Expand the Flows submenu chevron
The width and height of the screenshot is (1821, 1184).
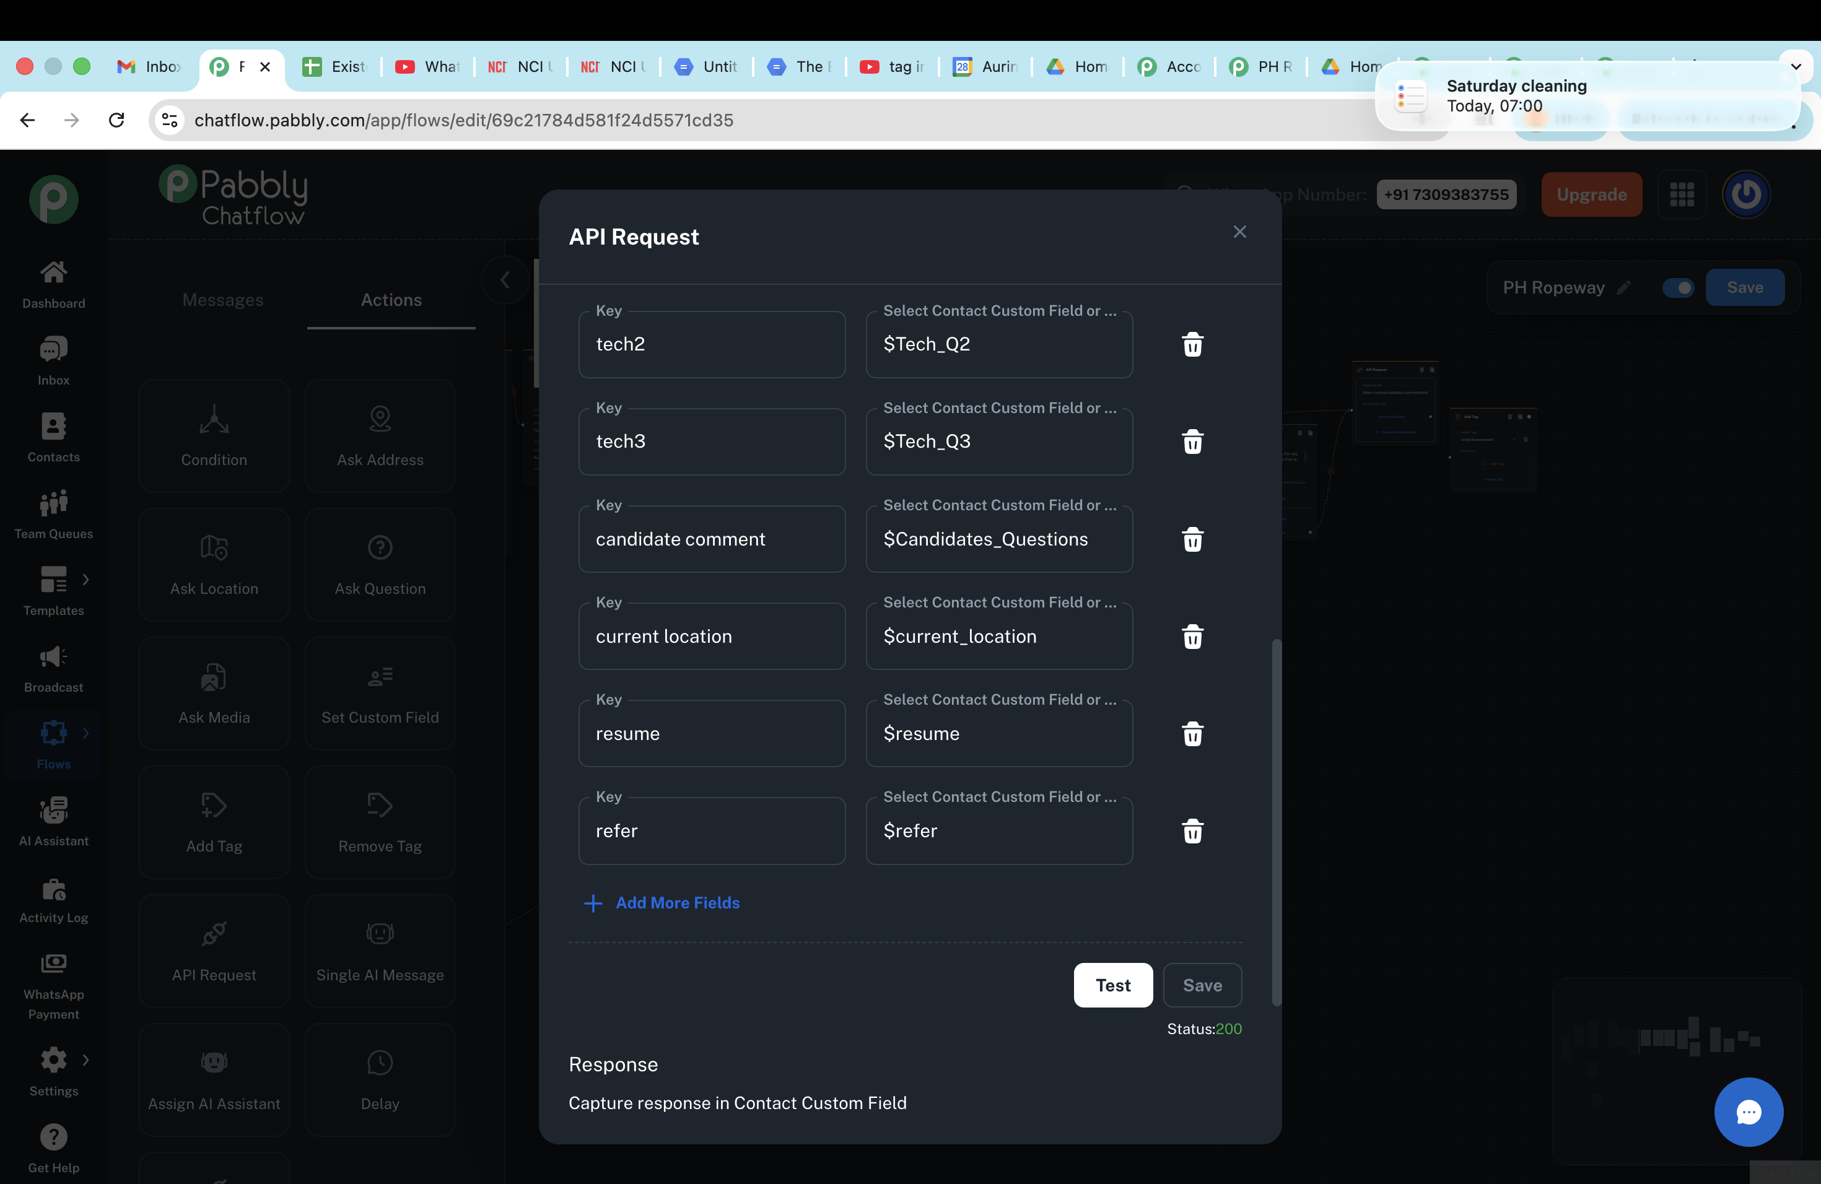(85, 734)
